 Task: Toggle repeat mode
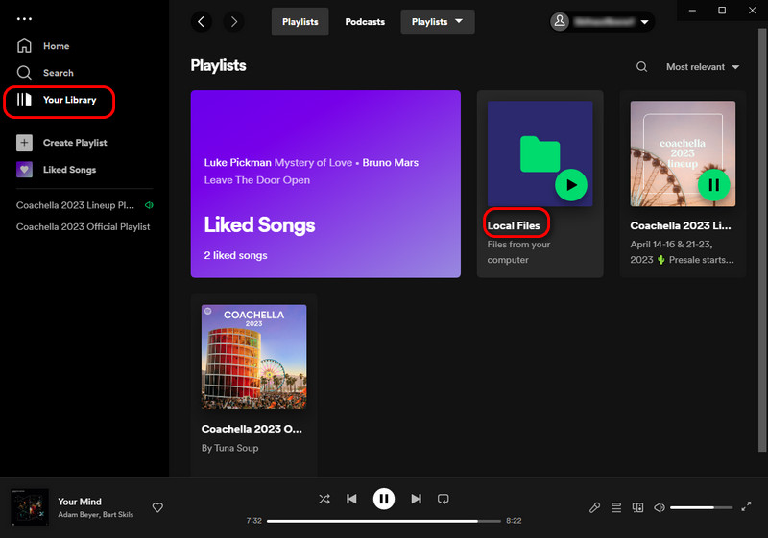pyautogui.click(x=444, y=499)
